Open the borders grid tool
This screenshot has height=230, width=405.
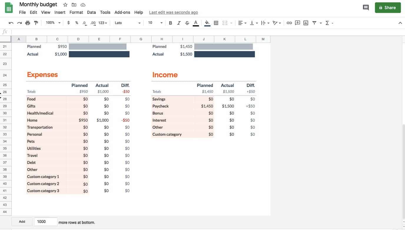tap(216, 23)
